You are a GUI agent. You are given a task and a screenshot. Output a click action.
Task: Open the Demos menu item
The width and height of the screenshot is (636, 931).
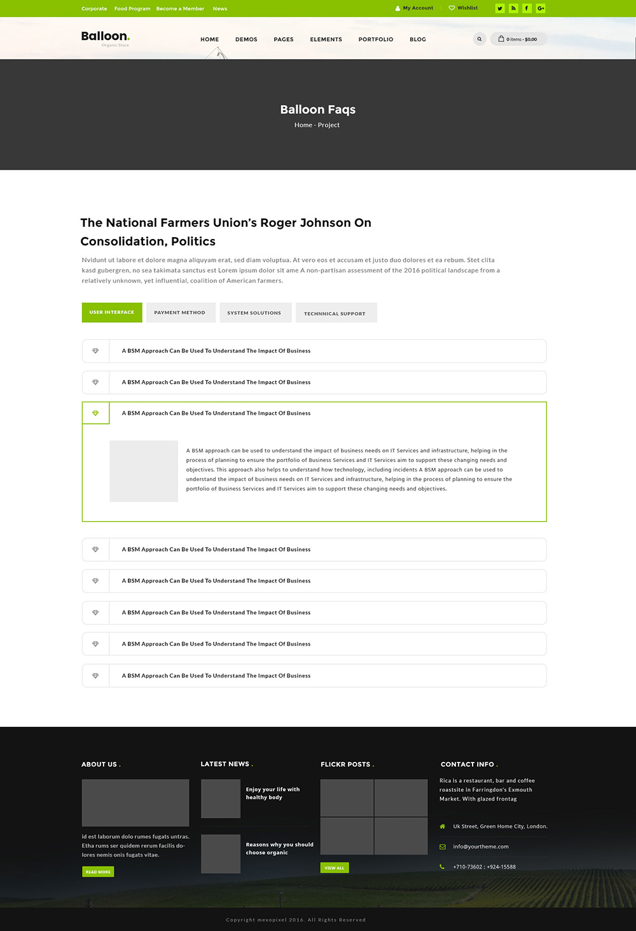coord(246,39)
